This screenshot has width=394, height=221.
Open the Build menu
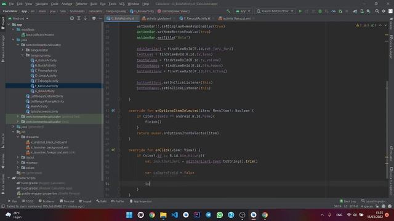pyautogui.click(x=94, y=4)
